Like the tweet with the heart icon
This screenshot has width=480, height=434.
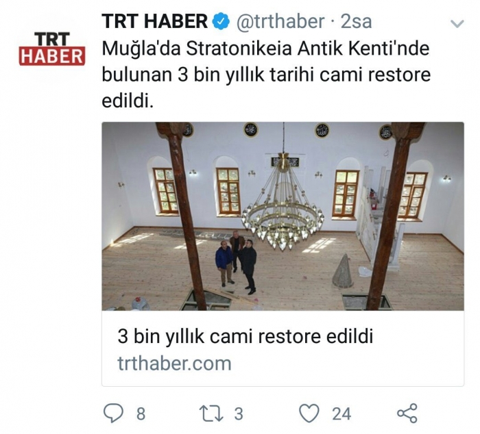coord(309,413)
